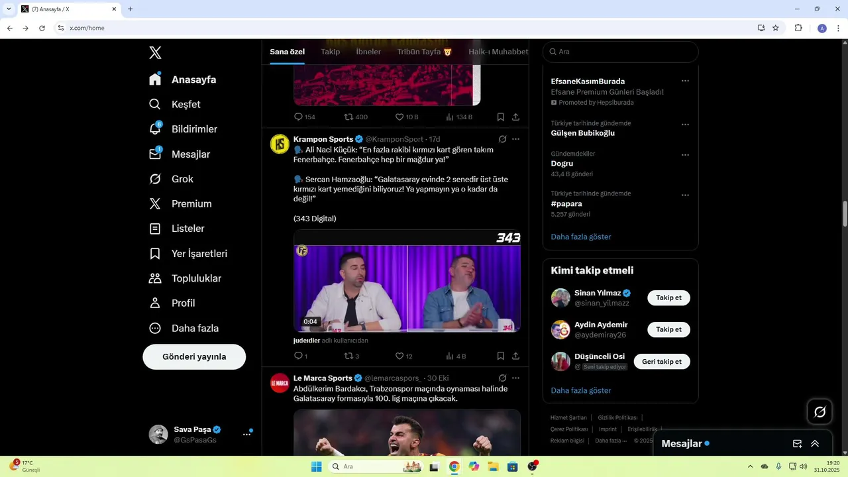Reply to top post with 154 comments

pyautogui.click(x=304, y=117)
